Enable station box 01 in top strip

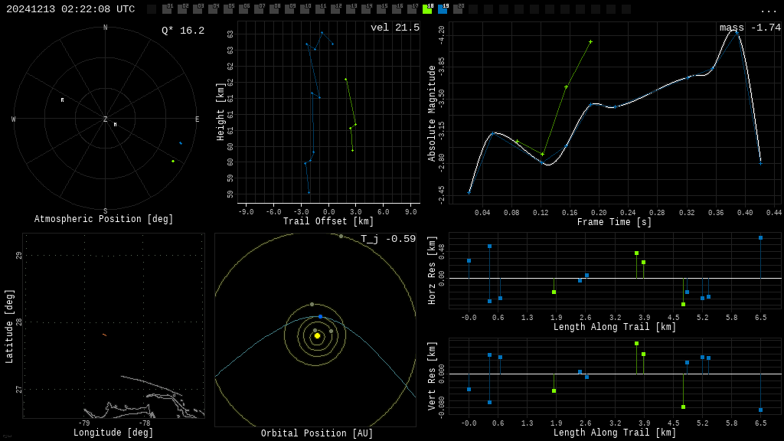[167, 9]
